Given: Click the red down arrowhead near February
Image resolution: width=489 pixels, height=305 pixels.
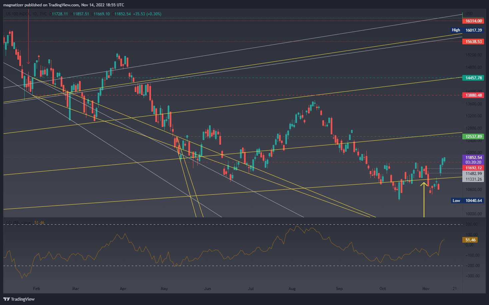Looking at the screenshot, I should tap(28, 62).
